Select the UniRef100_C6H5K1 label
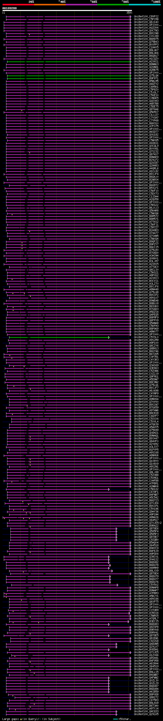Viewport: 163px width, 721px height. pyautogui.click(x=146, y=87)
